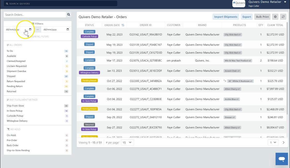The width and height of the screenshot is (290, 168).
Task: Open order O23139_USAUT_C6127D3D
Action: (x=146, y=53)
